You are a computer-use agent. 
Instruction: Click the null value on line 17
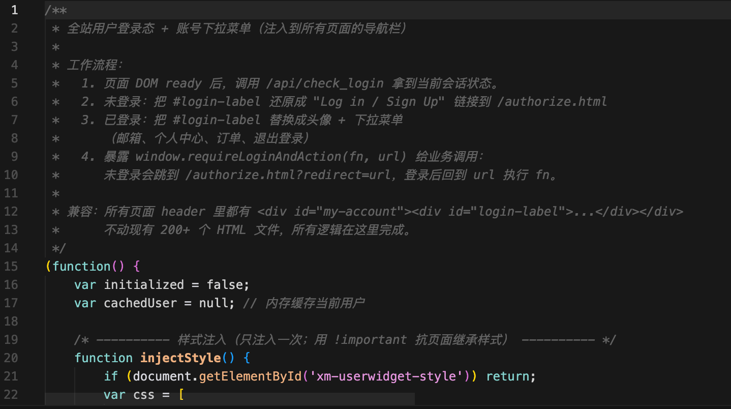point(214,303)
